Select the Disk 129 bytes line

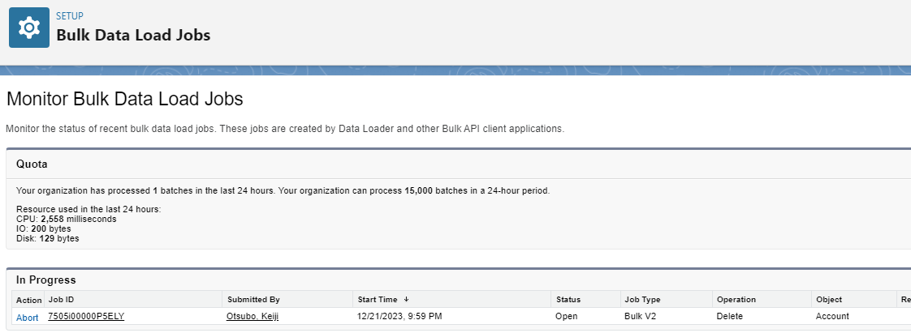click(48, 238)
